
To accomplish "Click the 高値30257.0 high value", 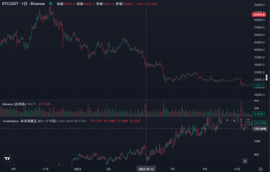I will (86, 4).
